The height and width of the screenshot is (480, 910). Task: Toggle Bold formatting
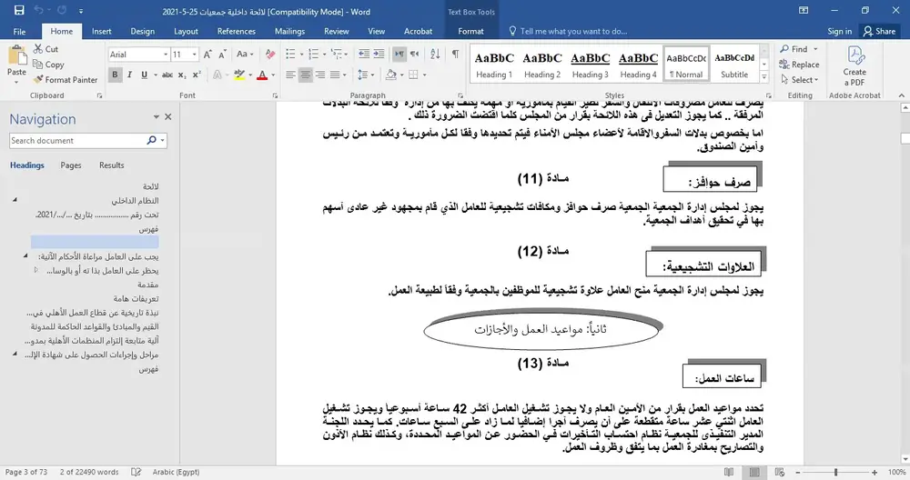click(x=115, y=75)
